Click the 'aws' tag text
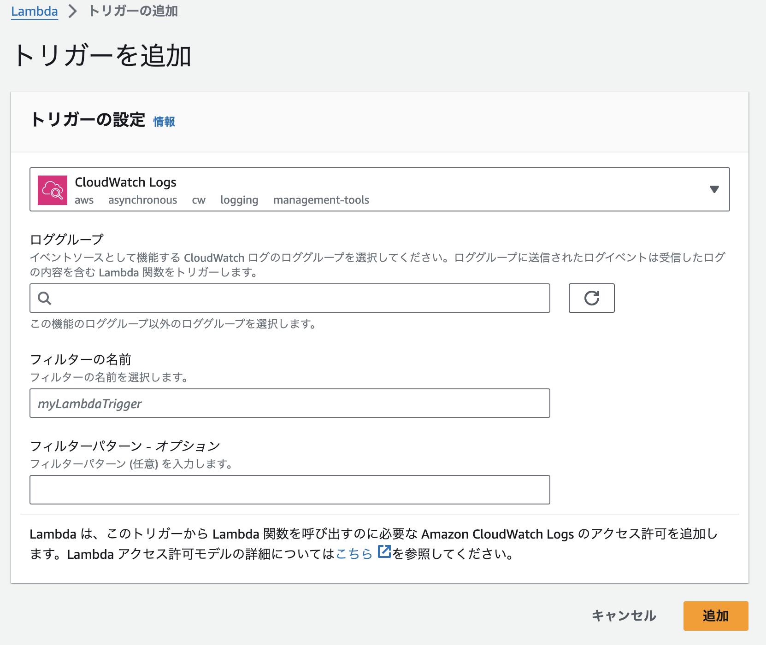766x645 pixels. (84, 200)
